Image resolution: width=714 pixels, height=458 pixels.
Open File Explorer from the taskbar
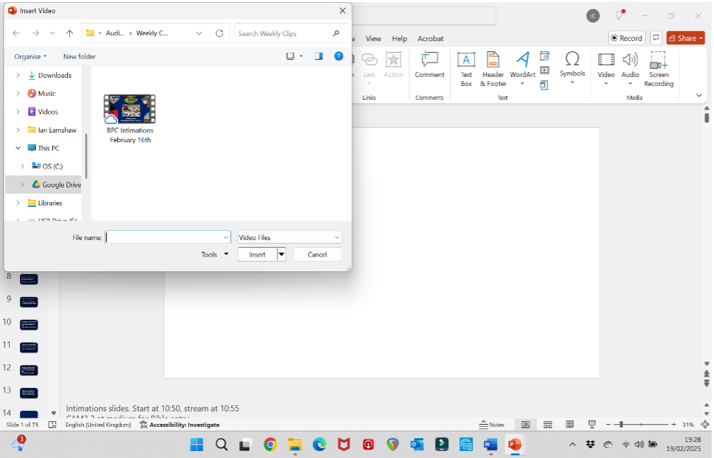[x=295, y=444]
